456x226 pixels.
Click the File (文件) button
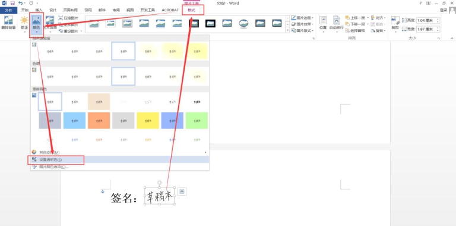click(x=9, y=10)
